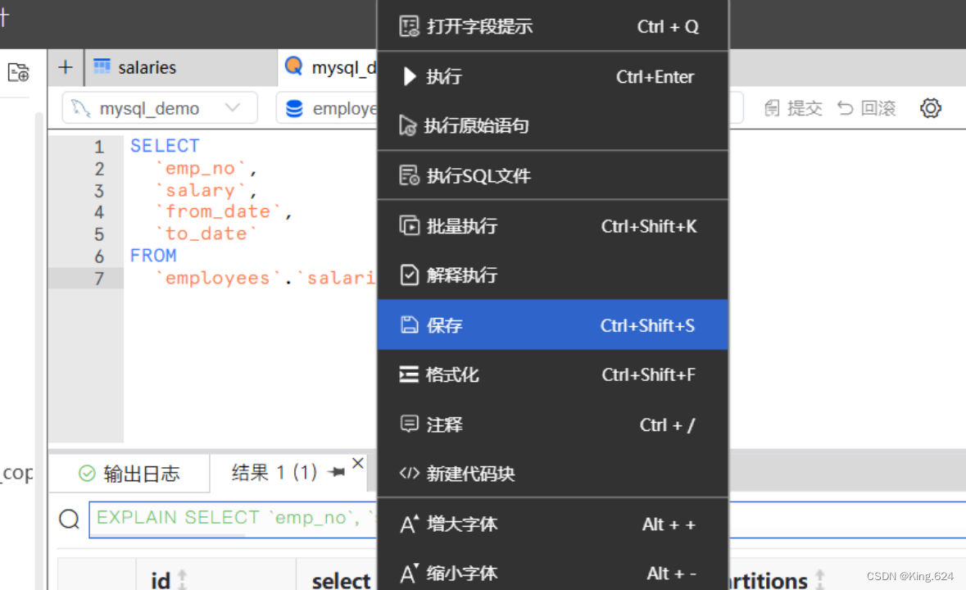This screenshot has height=590, width=966.
Task: Click the checklist icon beside 解释执行
Action: click(409, 275)
